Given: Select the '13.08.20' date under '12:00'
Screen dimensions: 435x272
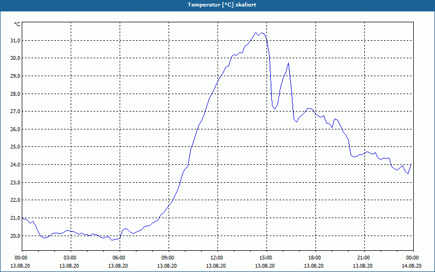Looking at the screenshot, I should (x=216, y=266).
